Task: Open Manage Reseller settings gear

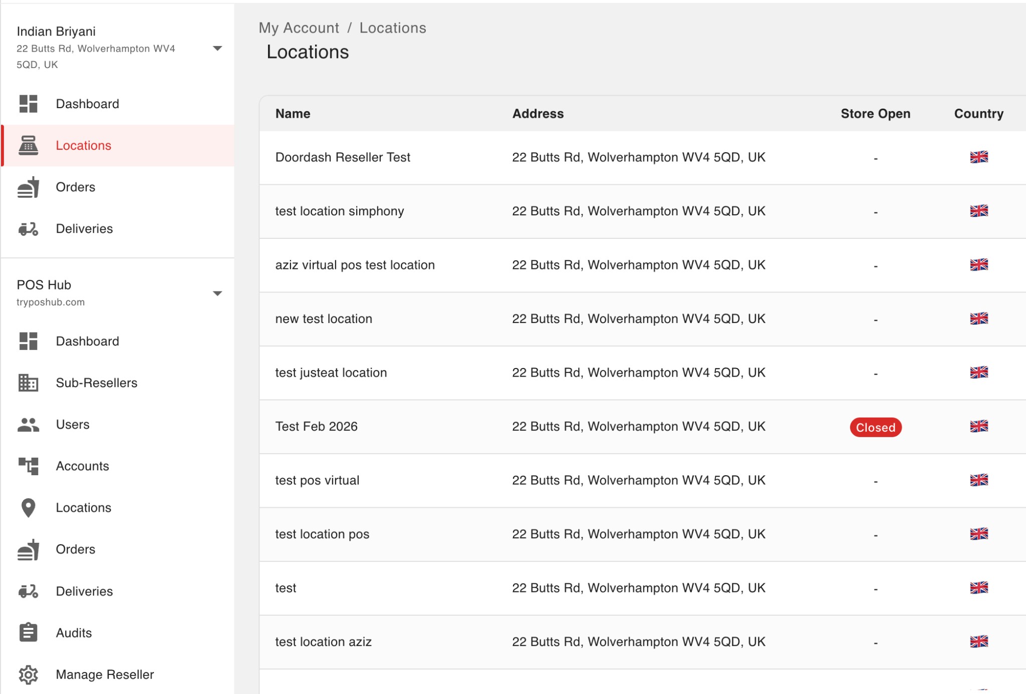Action: [x=28, y=674]
